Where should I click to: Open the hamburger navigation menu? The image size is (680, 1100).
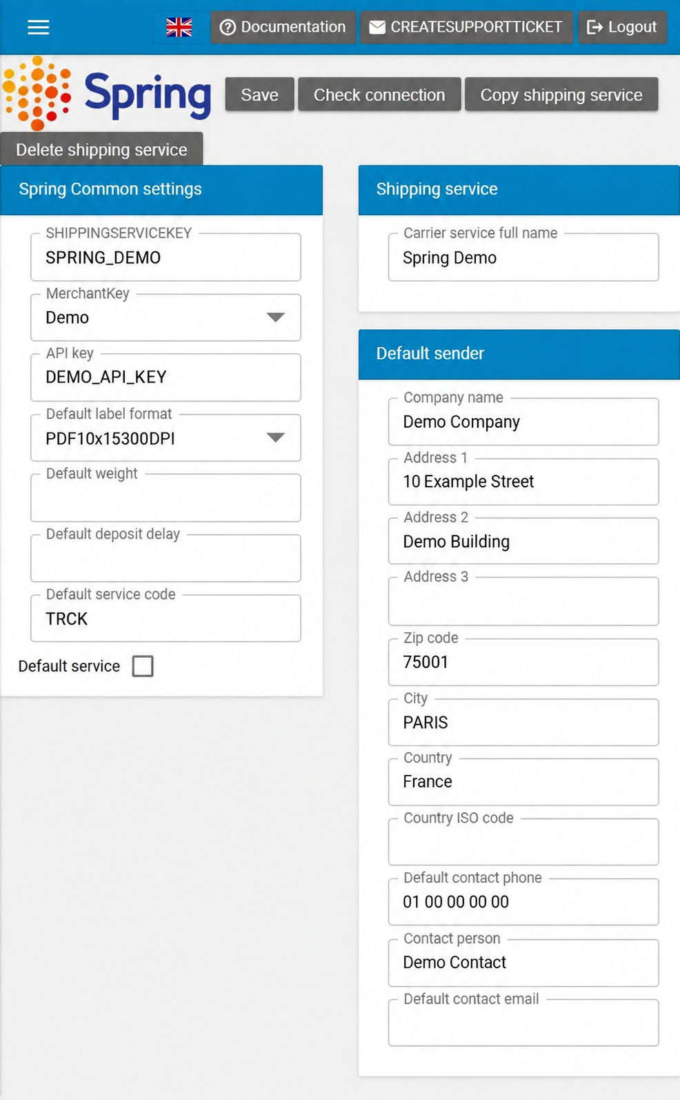pos(39,27)
